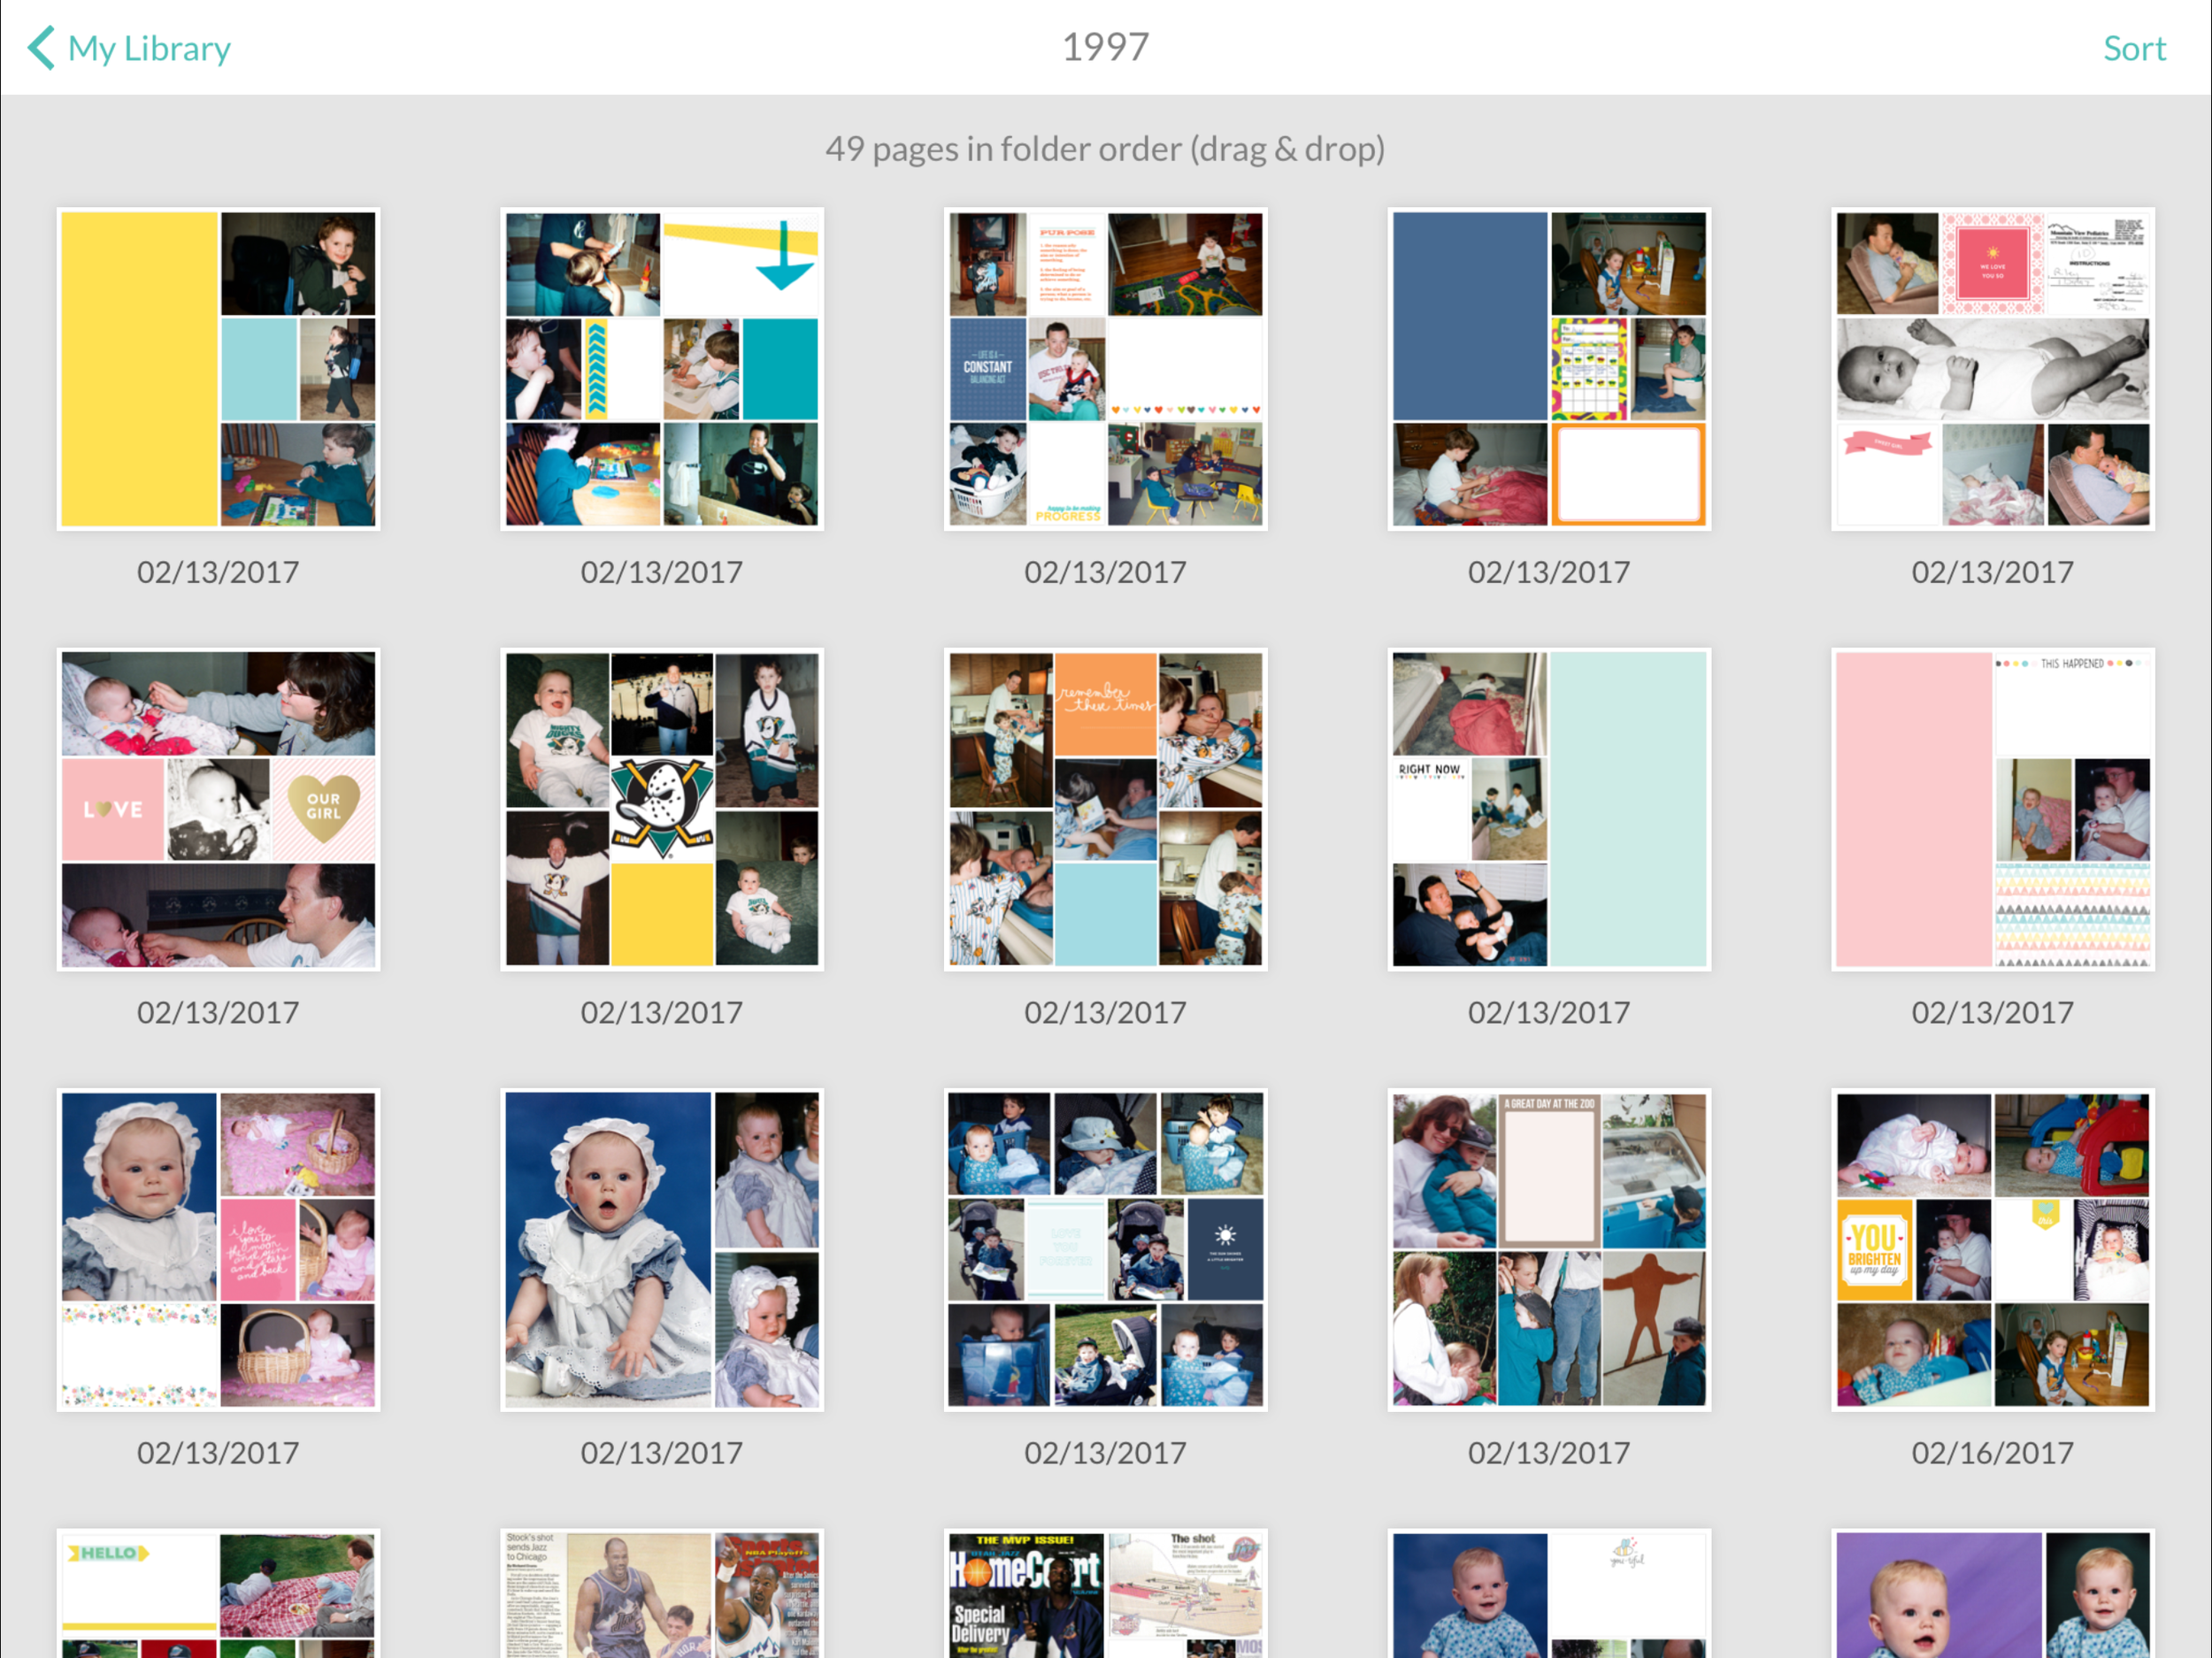Open baby bonnet page with wicker basket
Image resolution: width=2212 pixels, height=1658 pixels.
coord(218,1250)
